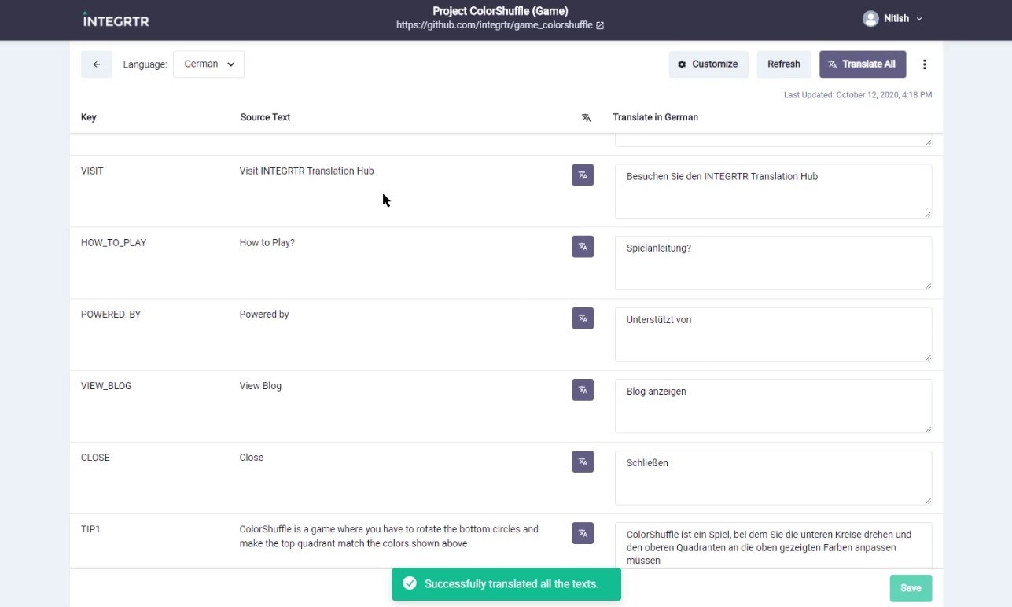Translate the HOW_TO_PLAY row
Screen dimensions: 1012x607
[x=583, y=247]
